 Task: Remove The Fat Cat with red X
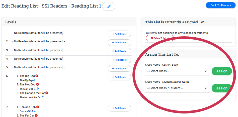(36, 115)
